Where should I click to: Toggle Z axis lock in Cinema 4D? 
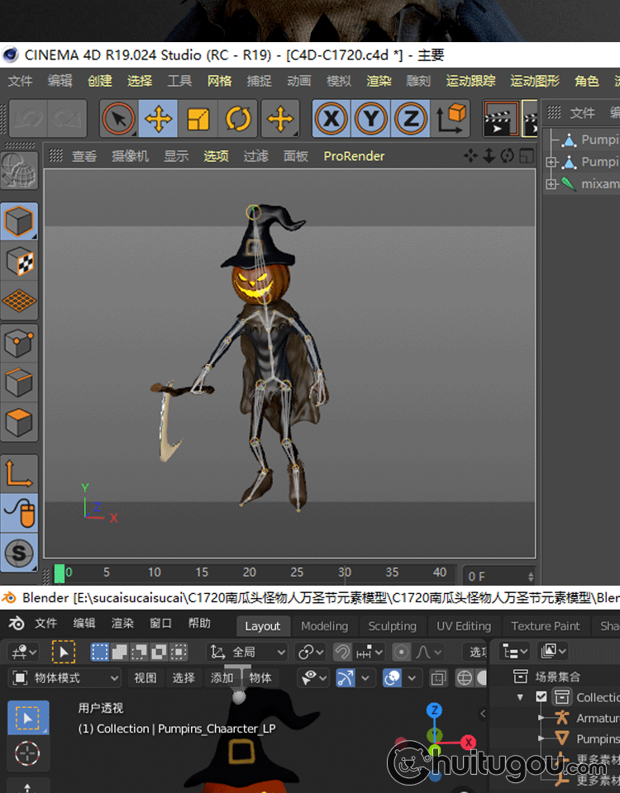(x=411, y=120)
